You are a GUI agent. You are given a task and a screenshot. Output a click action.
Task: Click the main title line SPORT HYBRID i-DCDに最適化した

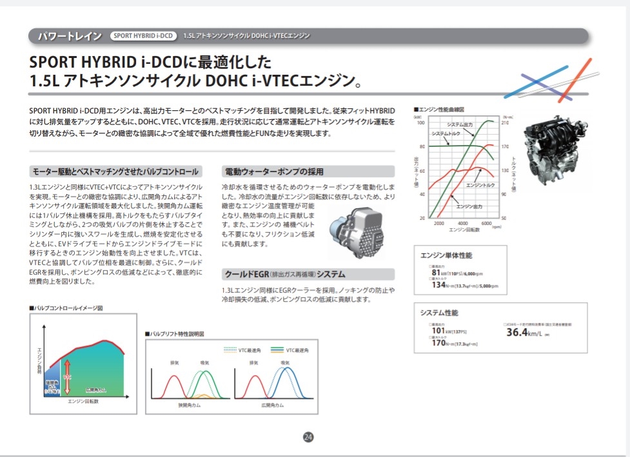point(150,63)
